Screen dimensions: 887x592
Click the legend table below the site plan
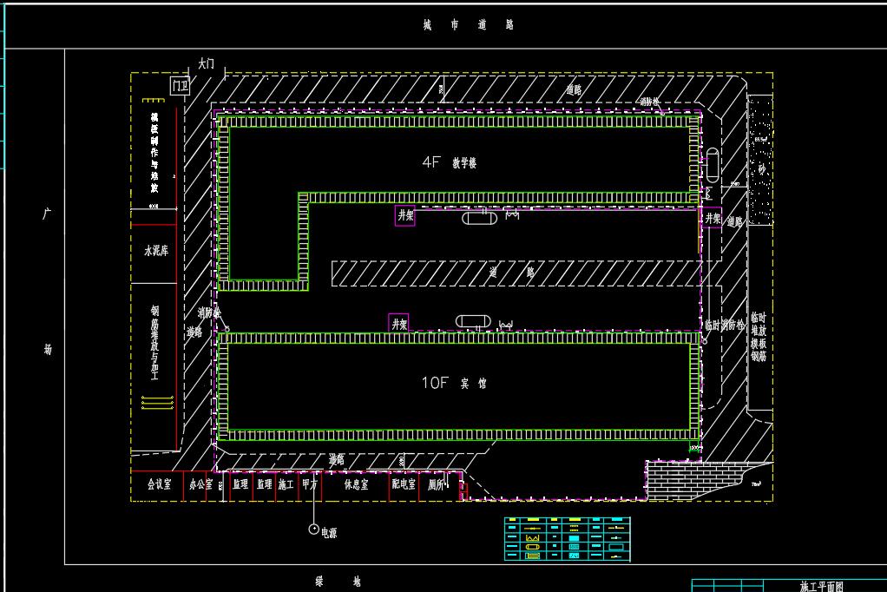tap(568, 539)
